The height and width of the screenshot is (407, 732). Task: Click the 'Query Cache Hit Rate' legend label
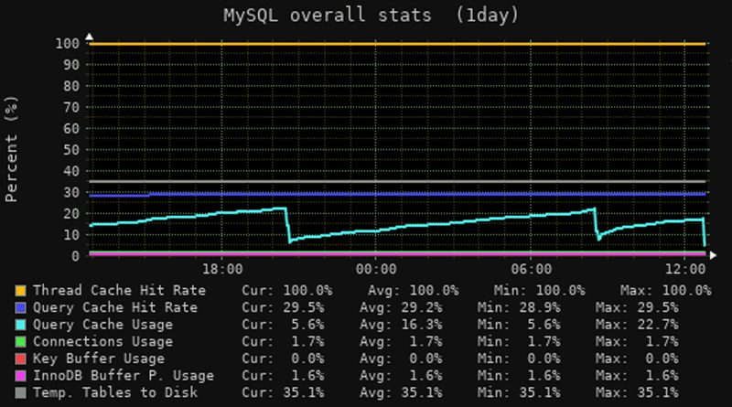(x=115, y=307)
